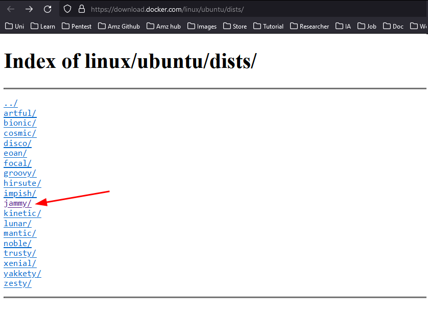This screenshot has height=315, width=428.
Task: Click the download.docker.com URL address field
Action: [x=167, y=10]
